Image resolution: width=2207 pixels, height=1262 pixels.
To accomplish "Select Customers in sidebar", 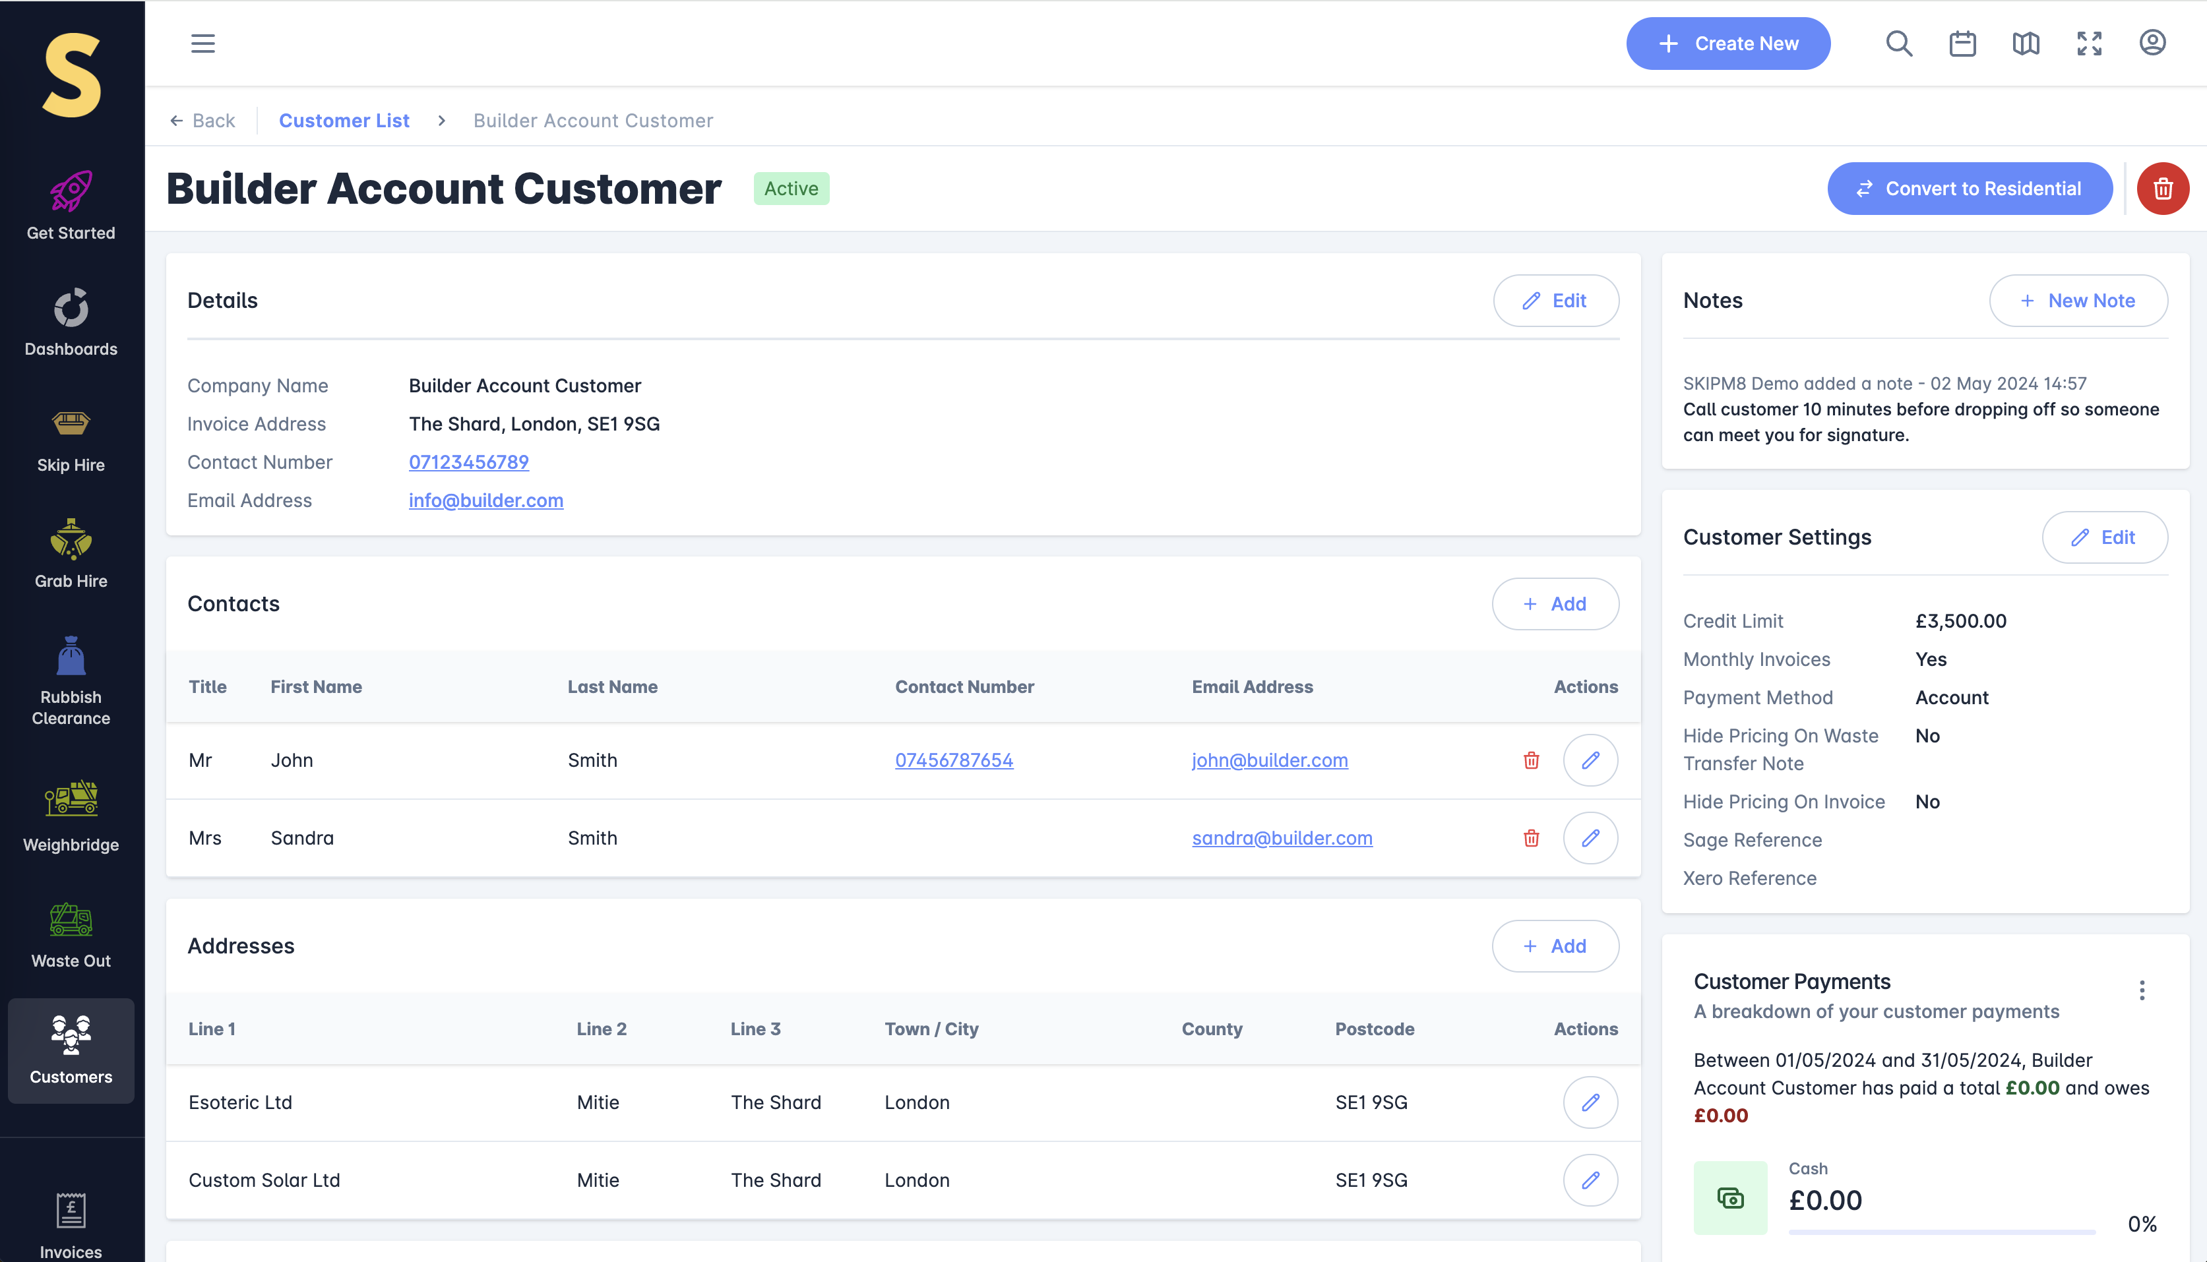I will point(71,1050).
